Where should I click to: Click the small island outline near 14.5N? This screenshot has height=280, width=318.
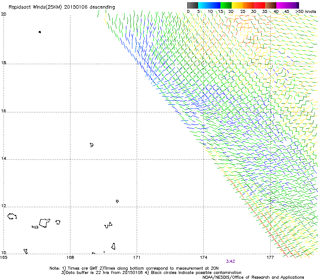[92, 145]
